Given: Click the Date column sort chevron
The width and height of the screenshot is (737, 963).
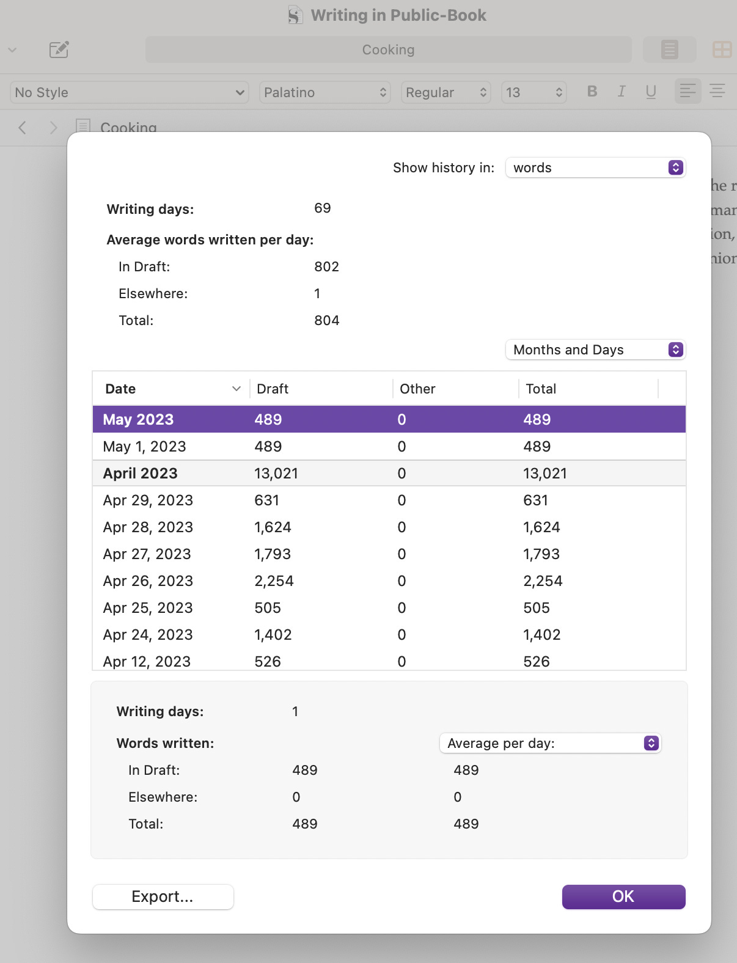Looking at the screenshot, I should (237, 389).
